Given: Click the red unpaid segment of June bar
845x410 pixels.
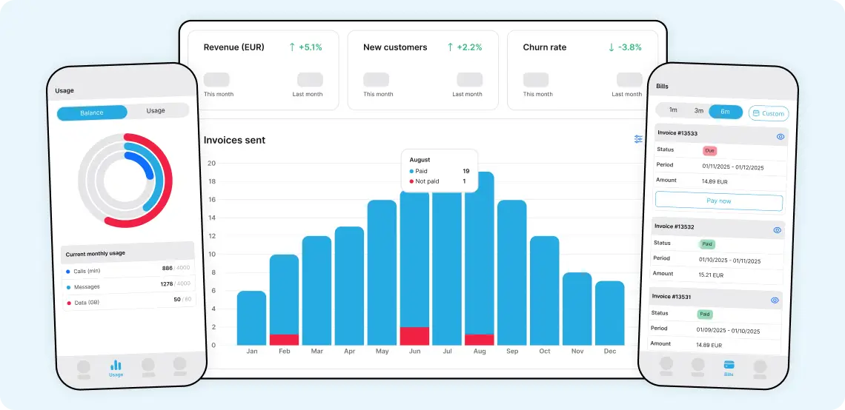Looking at the screenshot, I should [x=414, y=336].
